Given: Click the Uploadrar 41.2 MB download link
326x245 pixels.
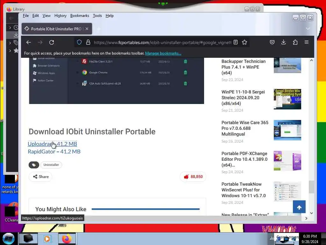Looking at the screenshot, I should pos(53,144).
